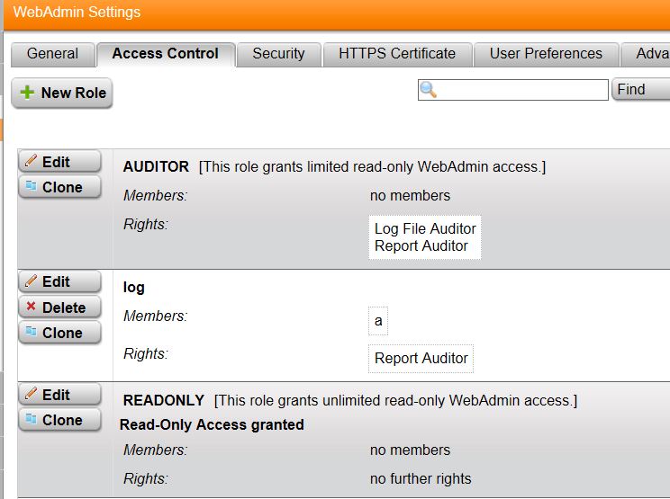Screen dimensions: 670x499
Task: Click Log File Auditor right in AUDITOR role
Action: (425, 228)
